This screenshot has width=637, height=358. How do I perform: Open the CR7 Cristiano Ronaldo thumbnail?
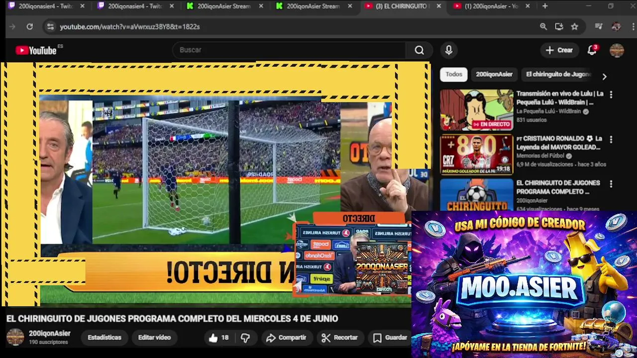tap(476, 155)
